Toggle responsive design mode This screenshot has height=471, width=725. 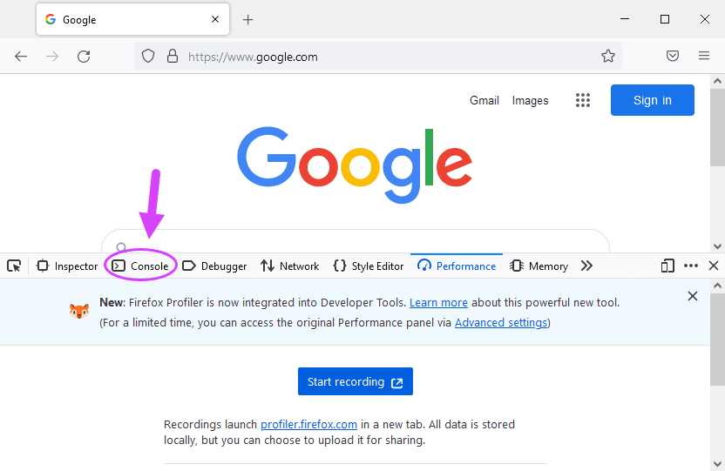pos(667,266)
